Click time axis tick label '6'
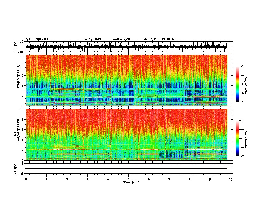The height and width of the screenshot is (201, 260). (x=149, y=179)
